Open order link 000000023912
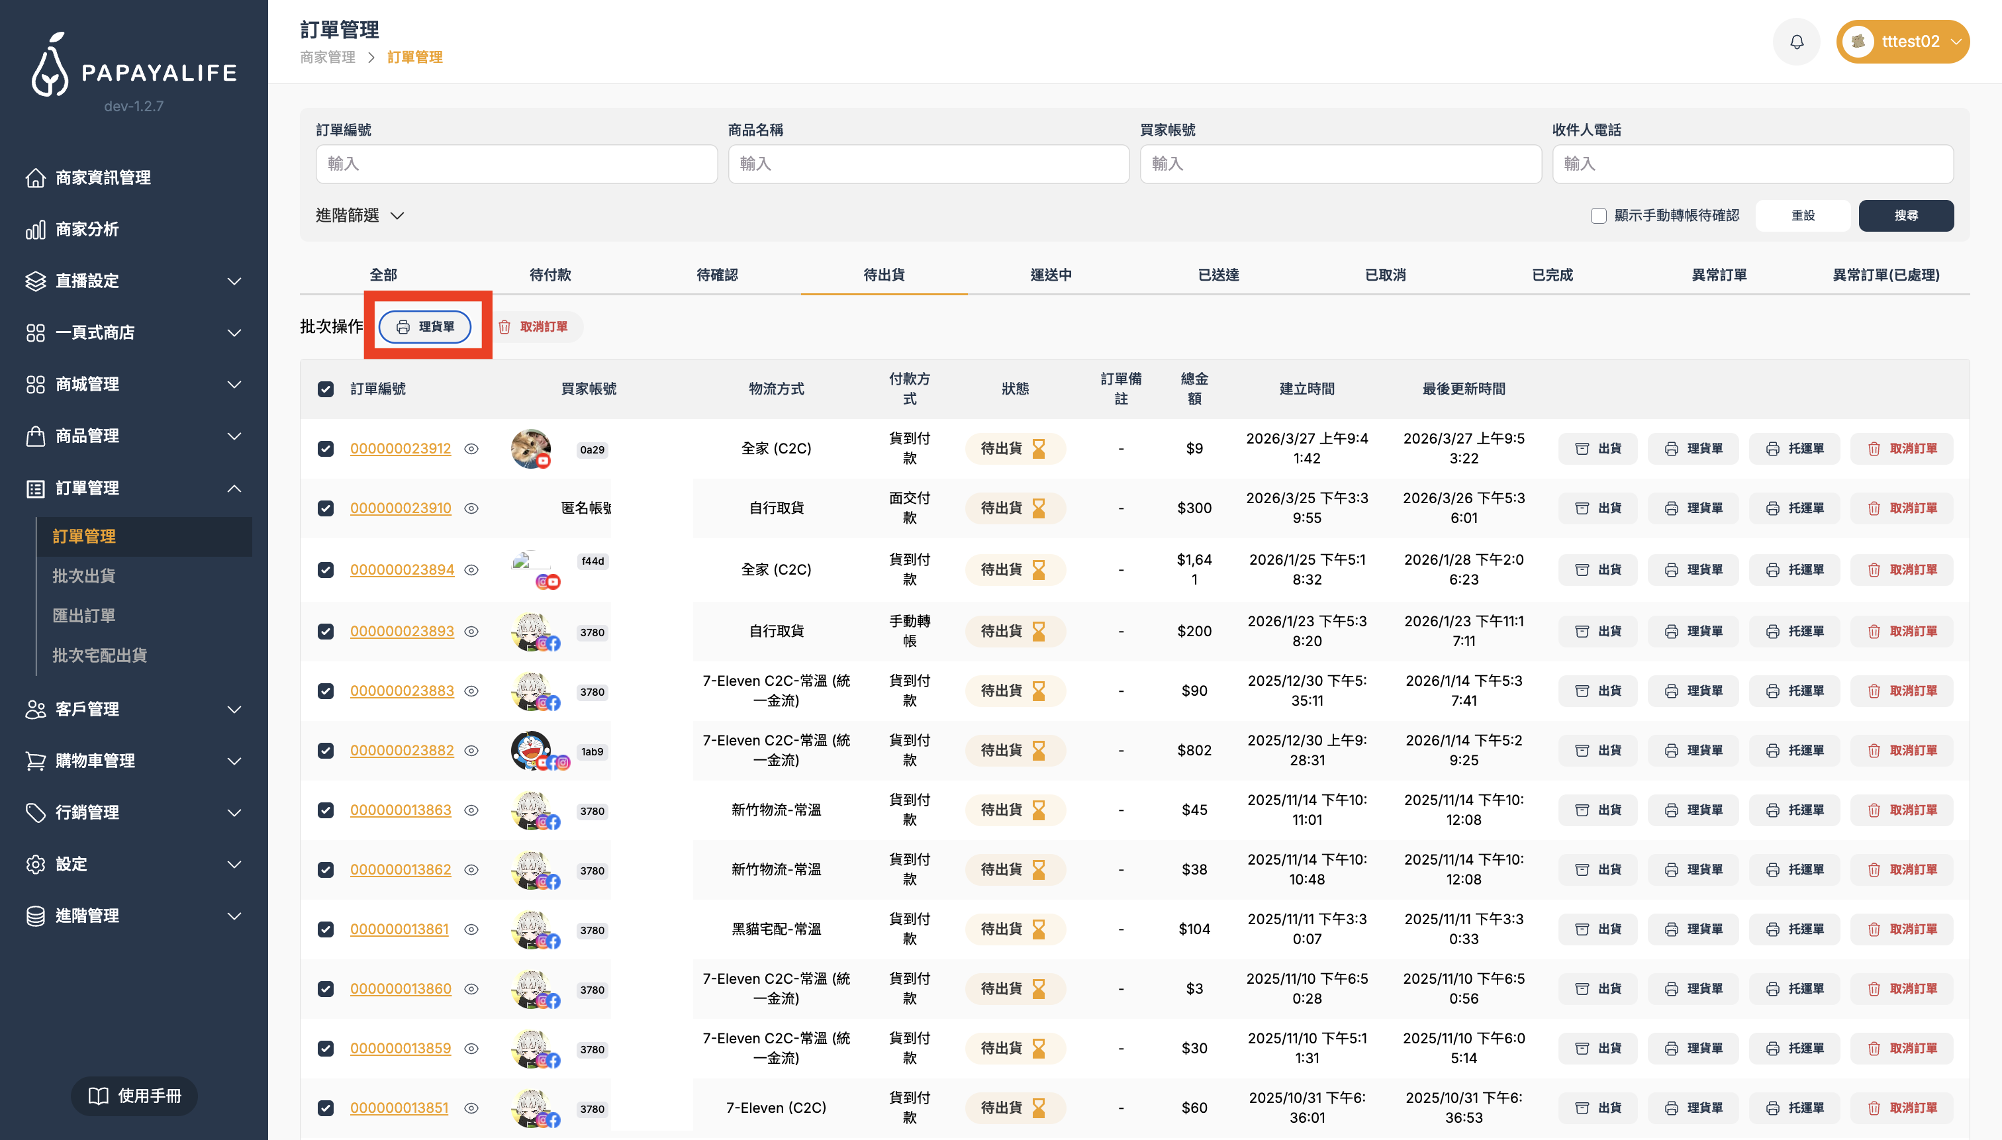Screen dimensions: 2002x1140 coord(400,449)
